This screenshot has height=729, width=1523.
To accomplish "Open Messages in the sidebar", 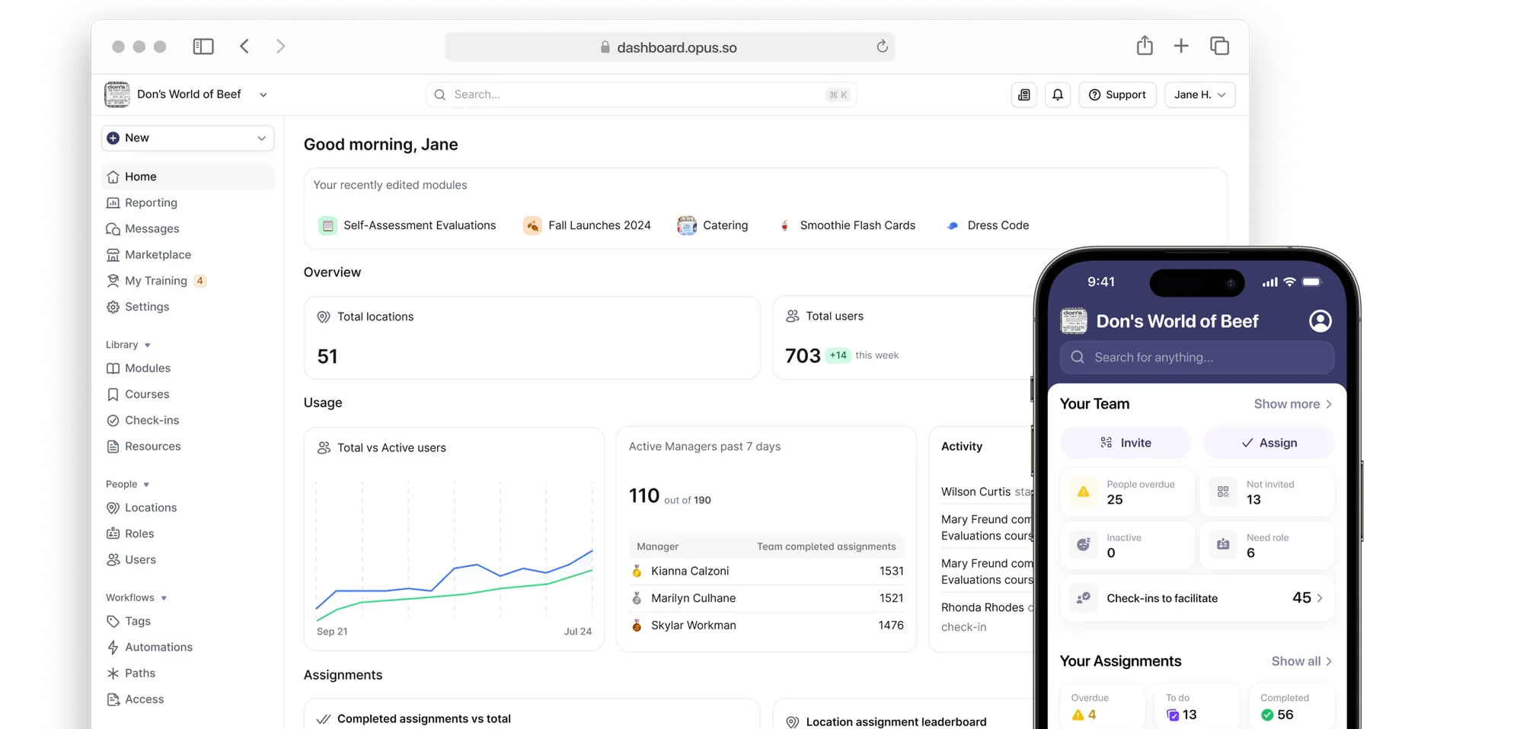I will tap(187, 228).
